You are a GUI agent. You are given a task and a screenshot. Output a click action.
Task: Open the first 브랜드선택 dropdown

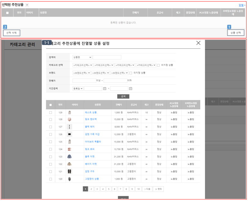point(82,73)
